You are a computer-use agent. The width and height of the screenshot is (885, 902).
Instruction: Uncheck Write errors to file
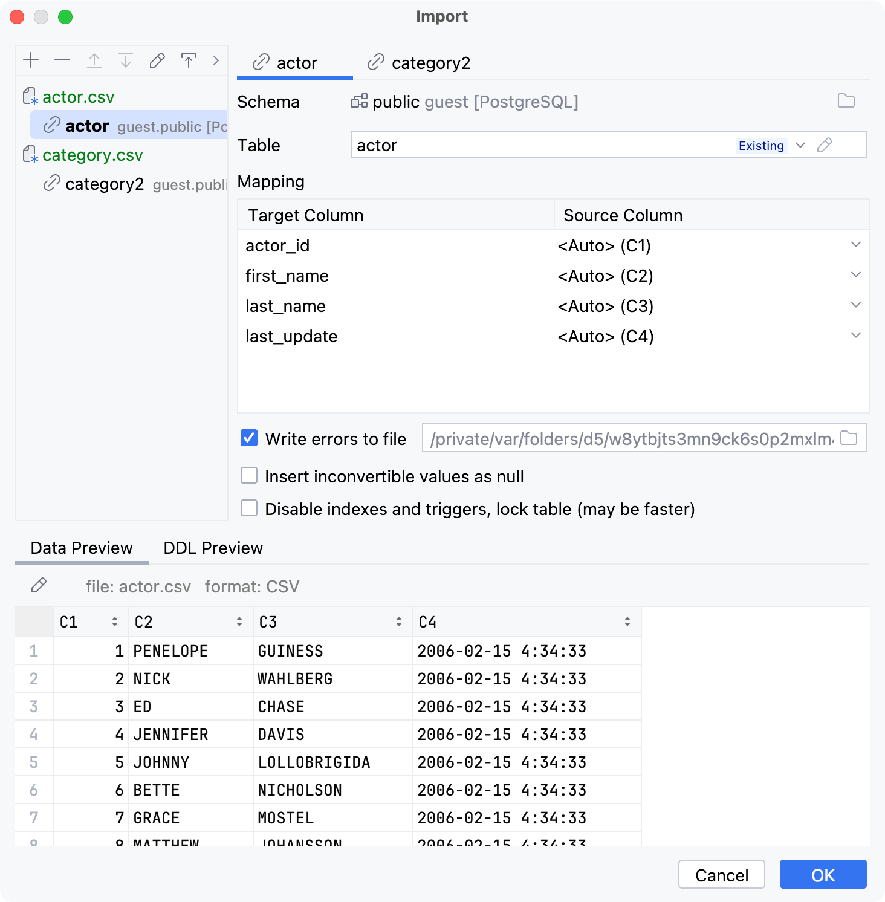click(x=248, y=438)
